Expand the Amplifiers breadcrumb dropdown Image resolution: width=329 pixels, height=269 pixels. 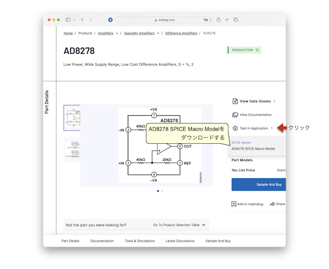click(117, 33)
